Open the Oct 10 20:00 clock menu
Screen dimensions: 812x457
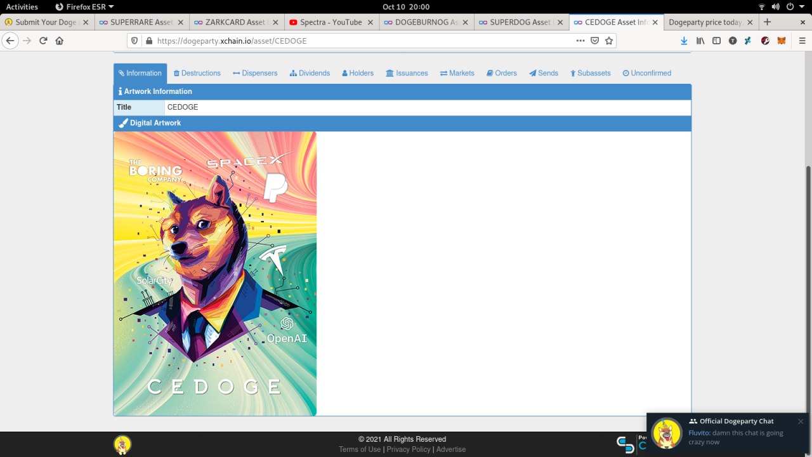coord(406,7)
